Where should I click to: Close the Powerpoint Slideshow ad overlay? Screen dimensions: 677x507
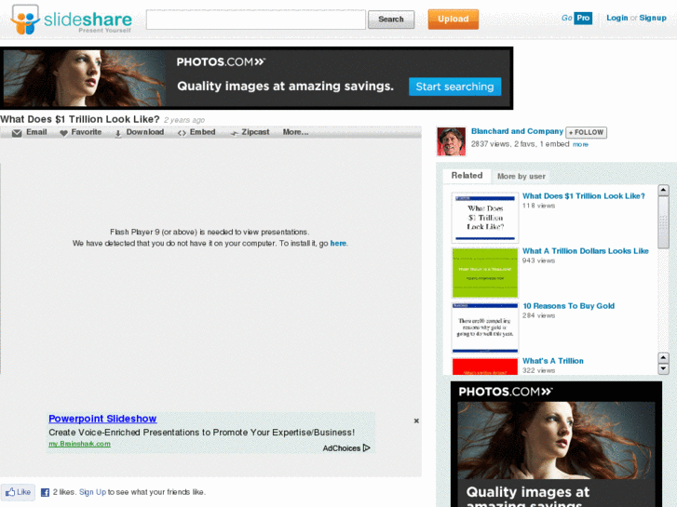pos(416,420)
